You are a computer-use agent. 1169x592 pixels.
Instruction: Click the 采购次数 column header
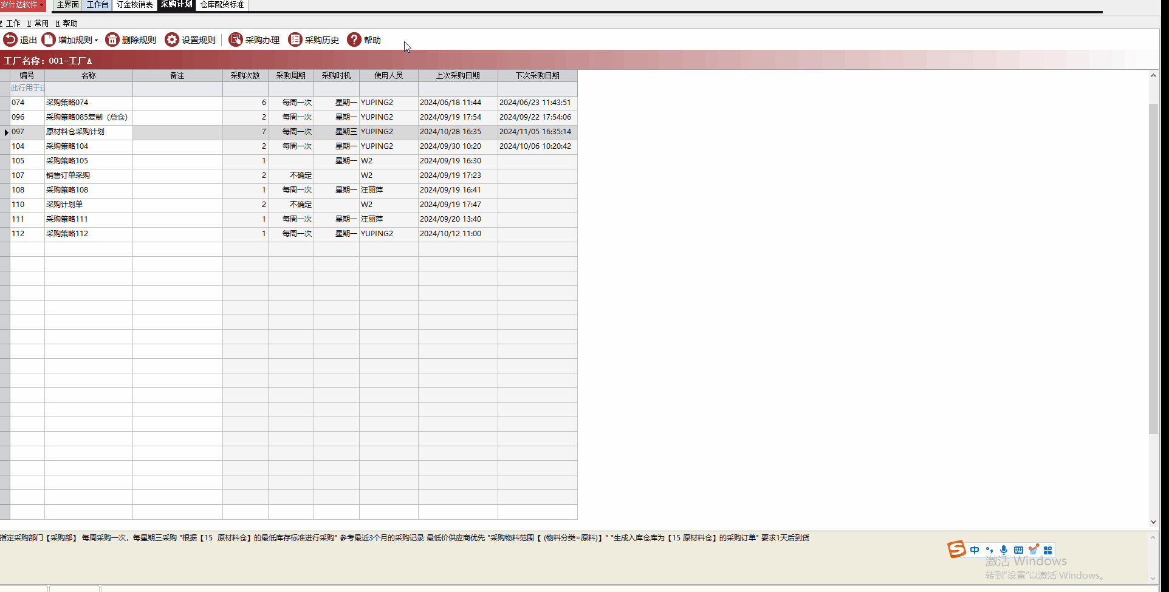(x=245, y=76)
